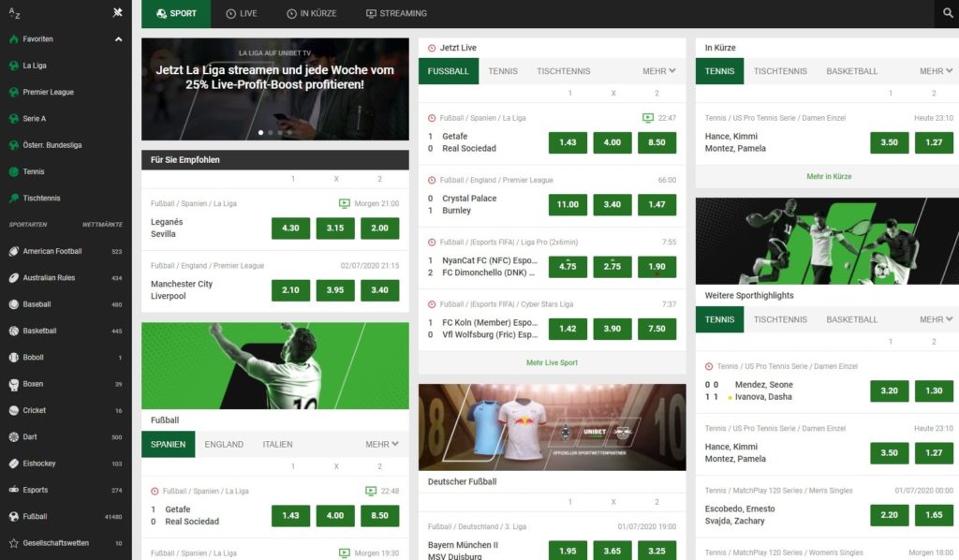This screenshot has width=959, height=560.
Task: Click the Australian Rules icon
Action: click(x=13, y=277)
